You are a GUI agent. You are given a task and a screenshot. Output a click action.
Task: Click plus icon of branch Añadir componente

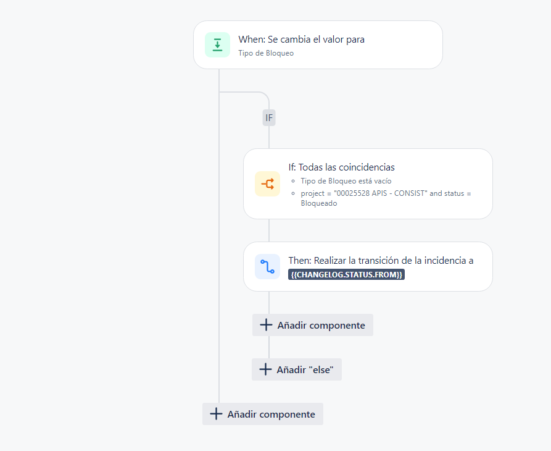(x=266, y=325)
